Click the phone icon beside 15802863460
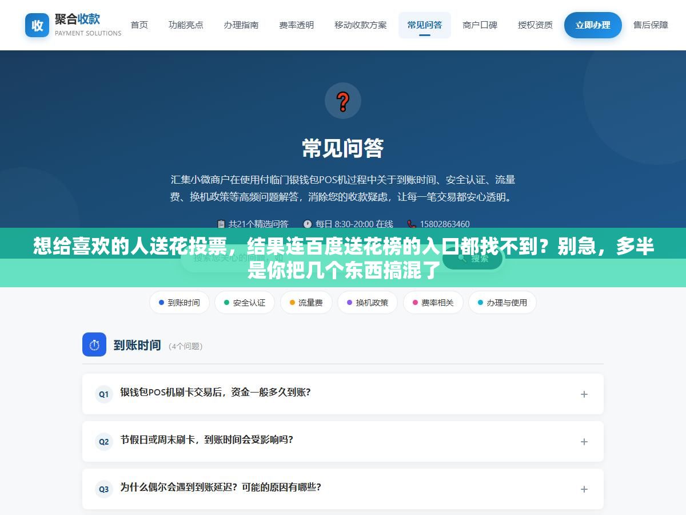686x515 pixels. (x=412, y=224)
